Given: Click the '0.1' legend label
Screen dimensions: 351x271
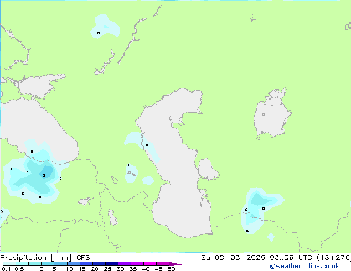Looking at the screenshot, I should [6, 269].
